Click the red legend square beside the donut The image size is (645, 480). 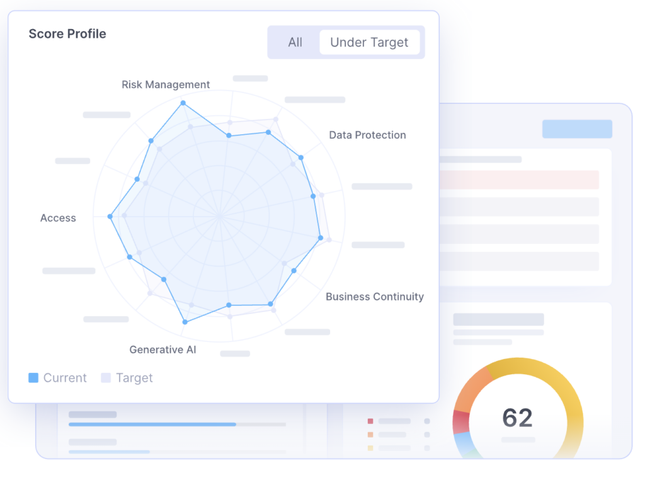pos(370,421)
